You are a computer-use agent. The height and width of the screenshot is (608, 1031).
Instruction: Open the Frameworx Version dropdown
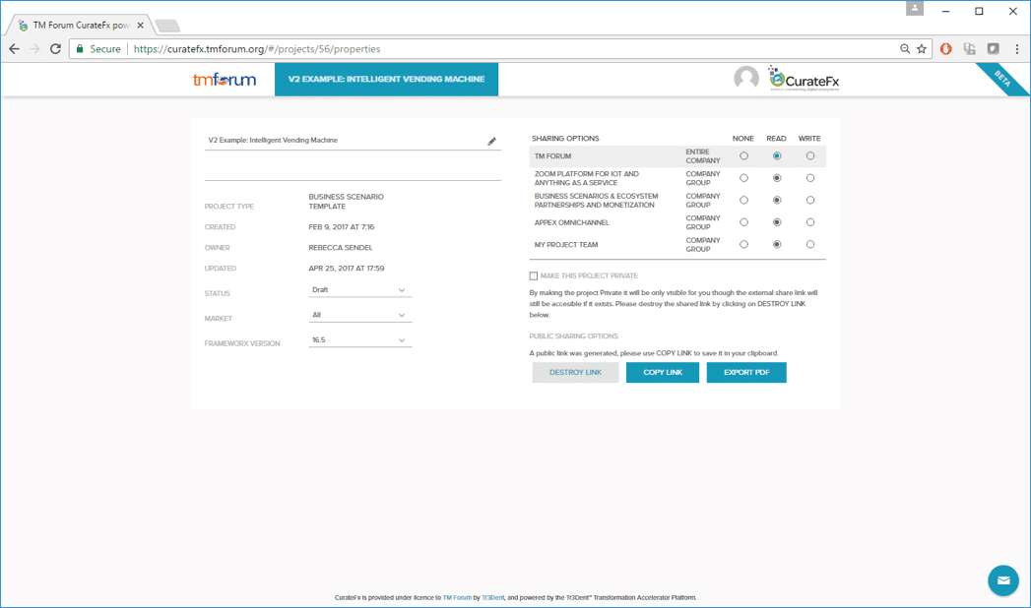click(359, 340)
